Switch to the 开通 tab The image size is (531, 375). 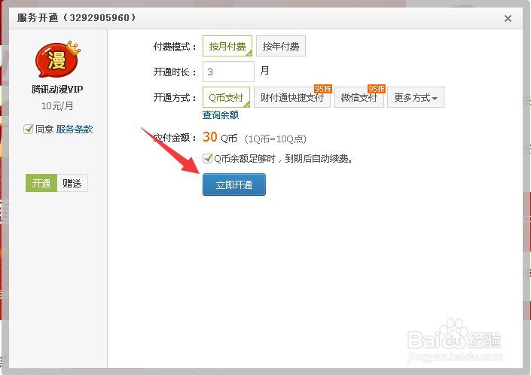pyautogui.click(x=41, y=183)
